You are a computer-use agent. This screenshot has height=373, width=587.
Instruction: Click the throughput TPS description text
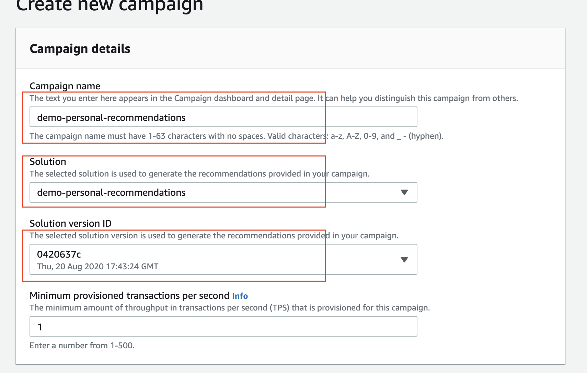point(230,308)
